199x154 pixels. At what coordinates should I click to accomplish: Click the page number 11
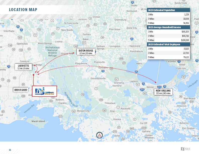click(x=10, y=150)
